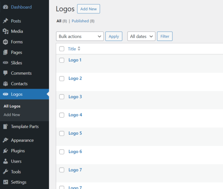Click the Dashboard gauge icon
The image size is (223, 189).
point(6,7)
